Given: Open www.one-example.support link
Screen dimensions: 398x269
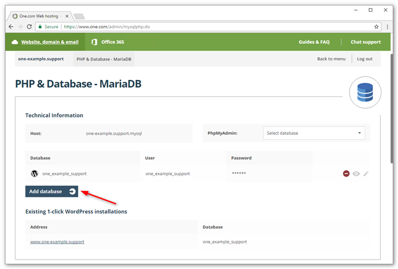Looking at the screenshot, I should coord(57,242).
